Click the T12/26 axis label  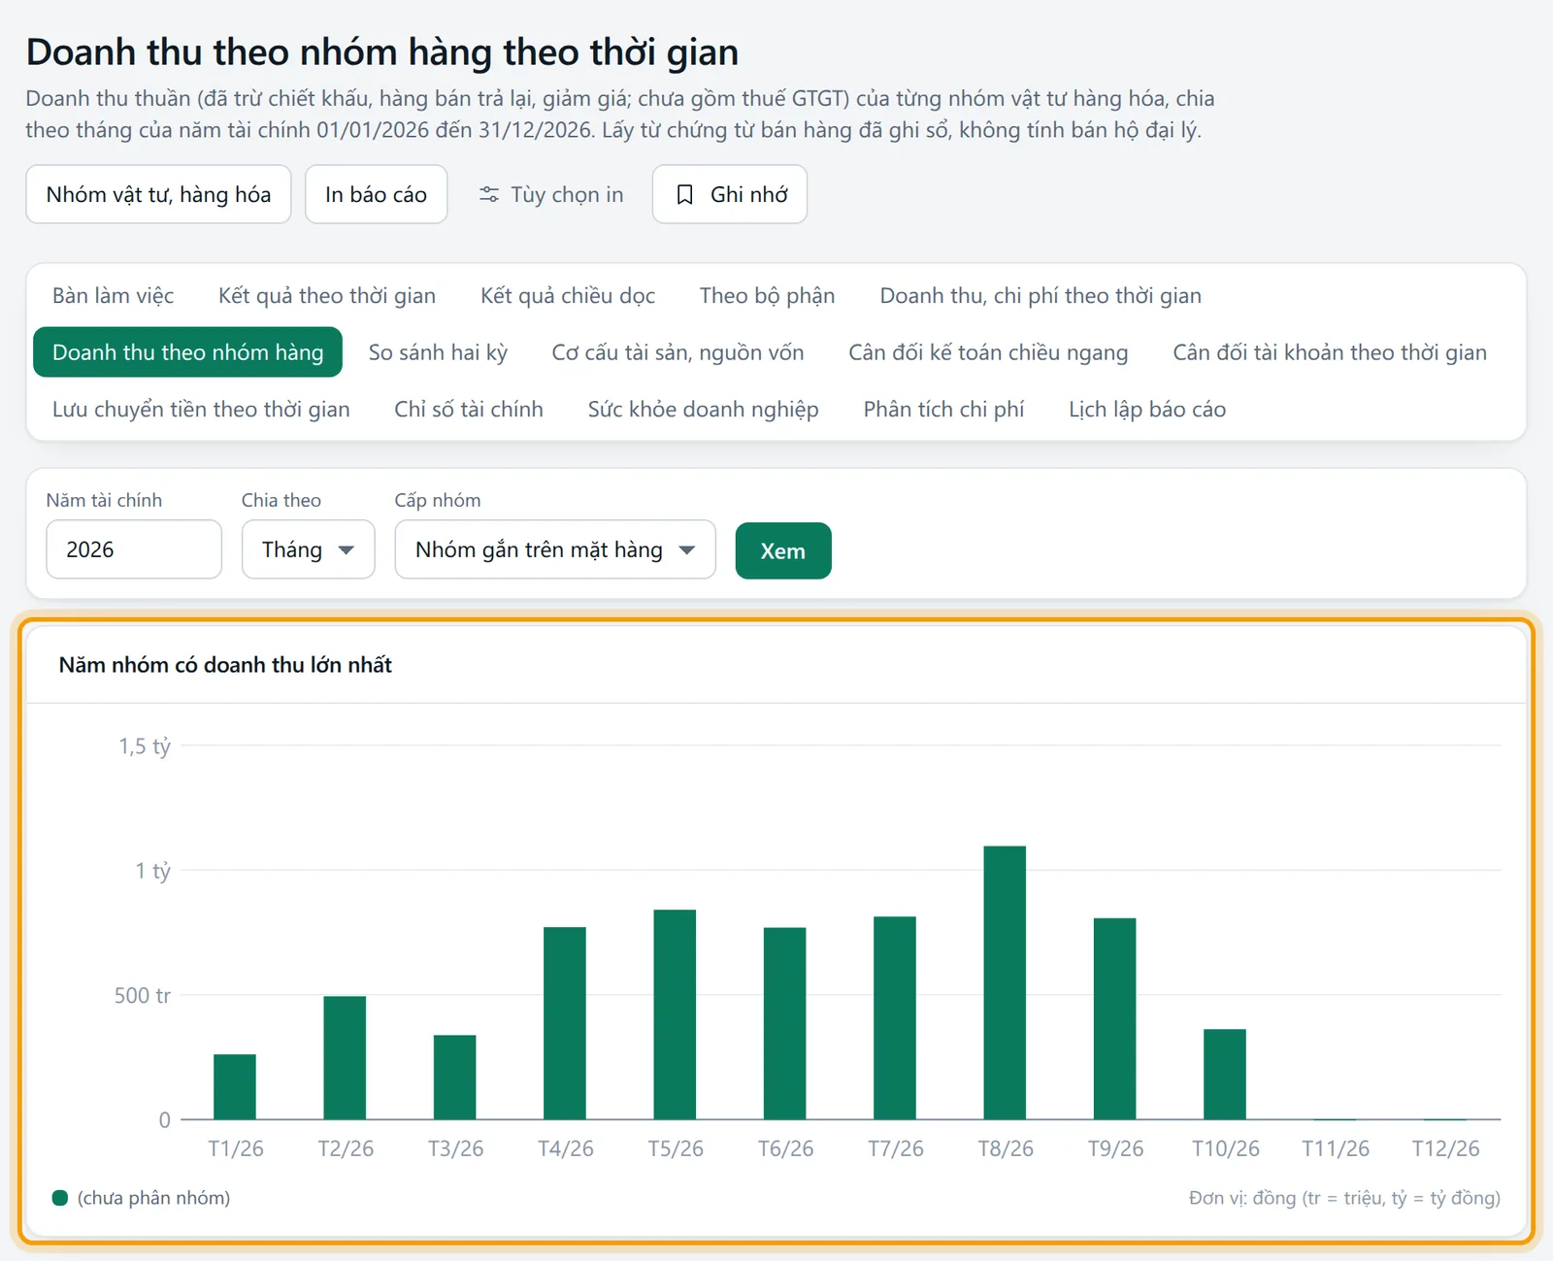pyautogui.click(x=1445, y=1149)
